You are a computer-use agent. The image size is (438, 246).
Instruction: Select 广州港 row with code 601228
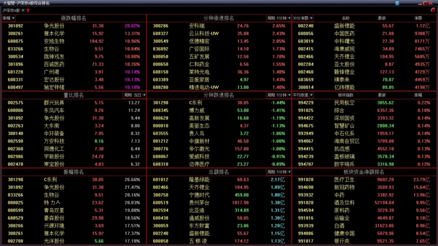click(74, 72)
